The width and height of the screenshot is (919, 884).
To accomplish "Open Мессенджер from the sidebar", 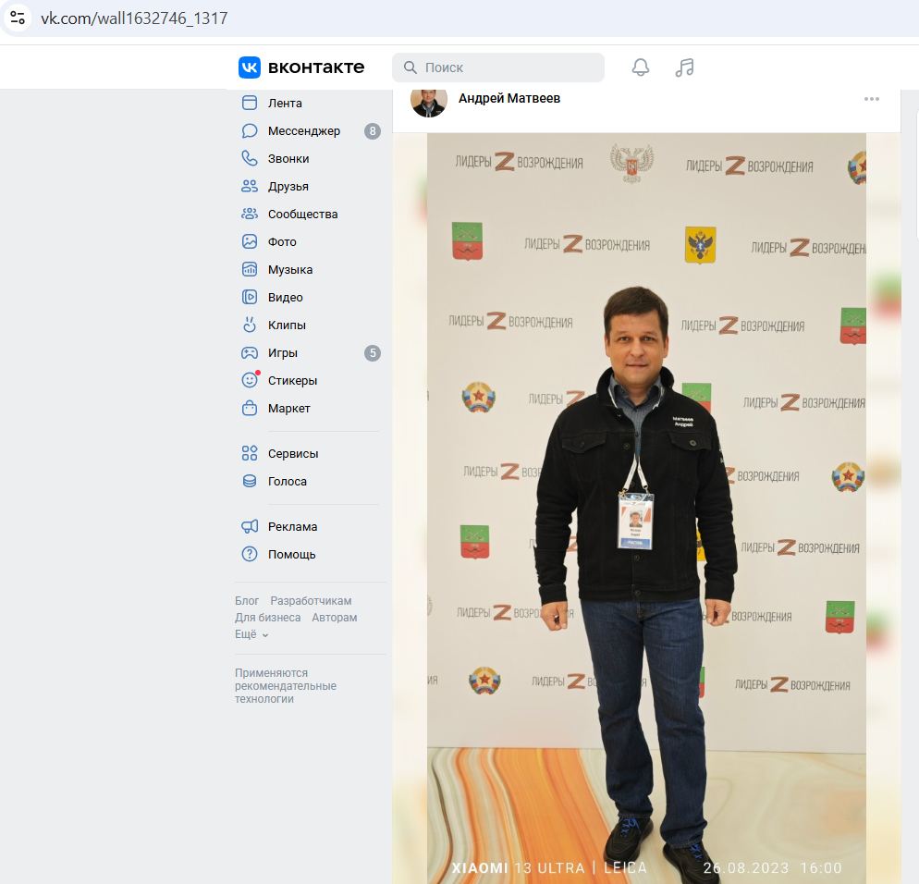I will click(303, 131).
